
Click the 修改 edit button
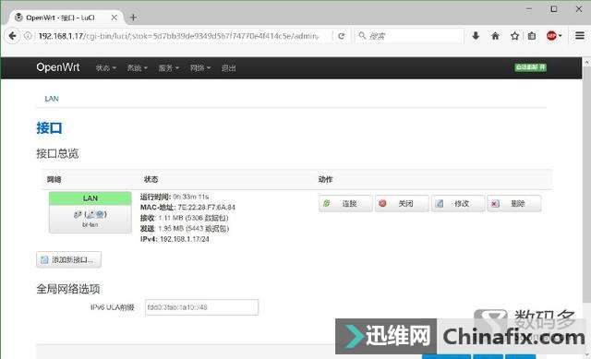point(458,203)
